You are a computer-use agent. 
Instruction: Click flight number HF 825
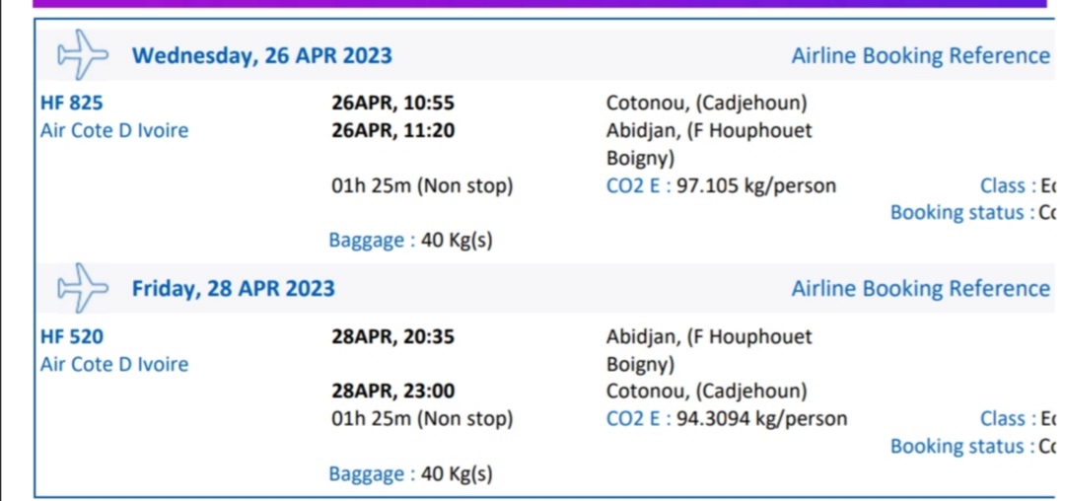coord(71,104)
